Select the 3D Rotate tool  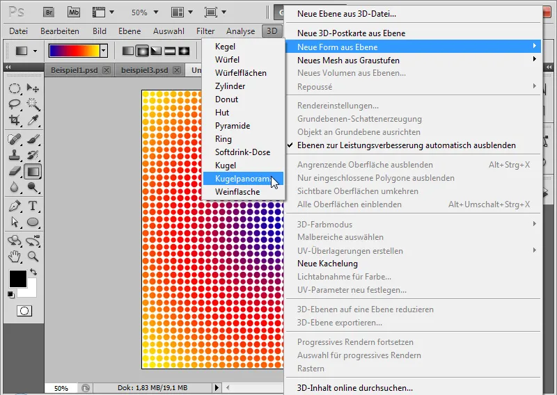15,241
